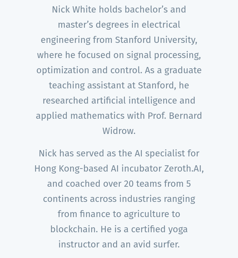
Task: Click the surname "Widrow."
Action: click(x=119, y=131)
